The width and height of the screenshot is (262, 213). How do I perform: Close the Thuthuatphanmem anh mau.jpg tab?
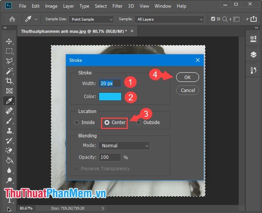(132, 31)
